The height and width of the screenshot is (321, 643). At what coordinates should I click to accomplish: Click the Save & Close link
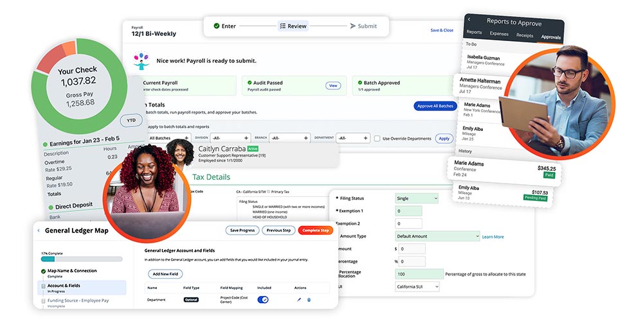(x=442, y=30)
